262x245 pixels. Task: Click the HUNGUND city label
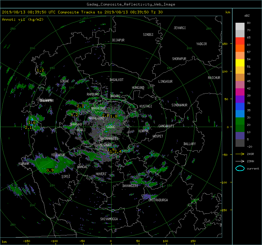pyautogui.click(x=138, y=88)
